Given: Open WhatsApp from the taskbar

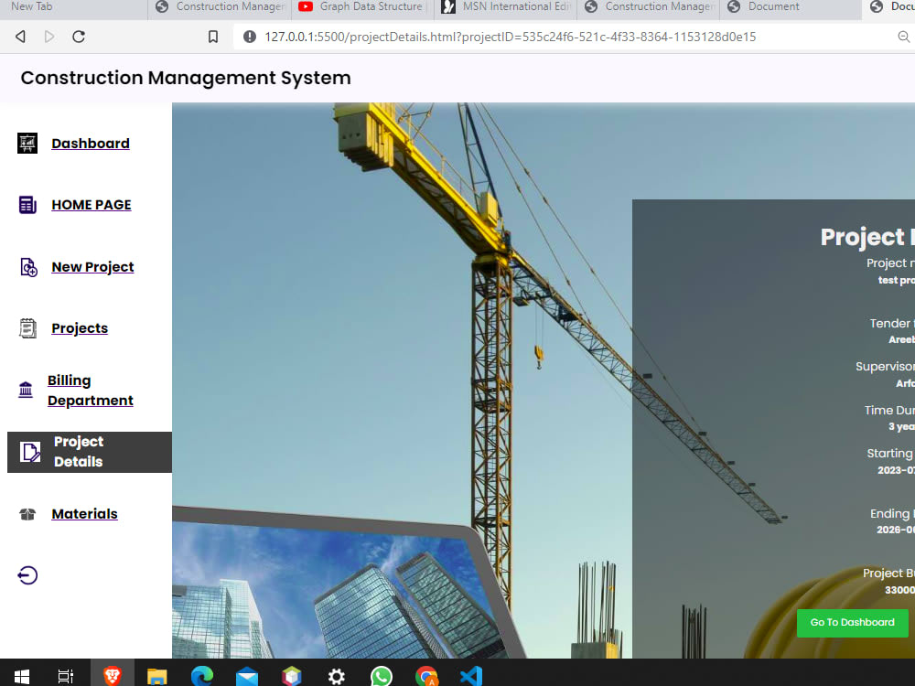Looking at the screenshot, I should [382, 675].
